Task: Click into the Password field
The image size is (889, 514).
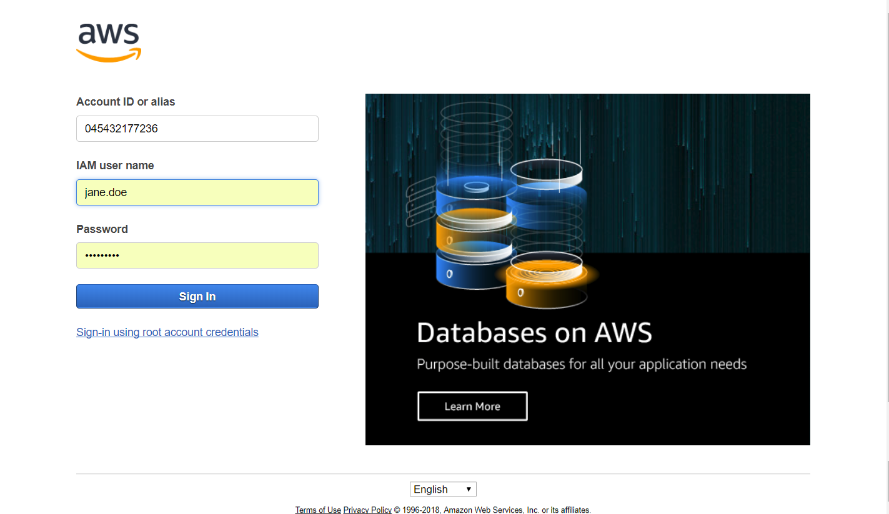Action: [x=197, y=255]
